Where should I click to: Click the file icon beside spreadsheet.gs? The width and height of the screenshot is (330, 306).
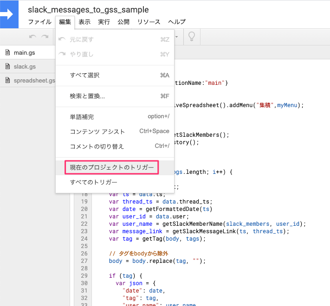pos(7,80)
